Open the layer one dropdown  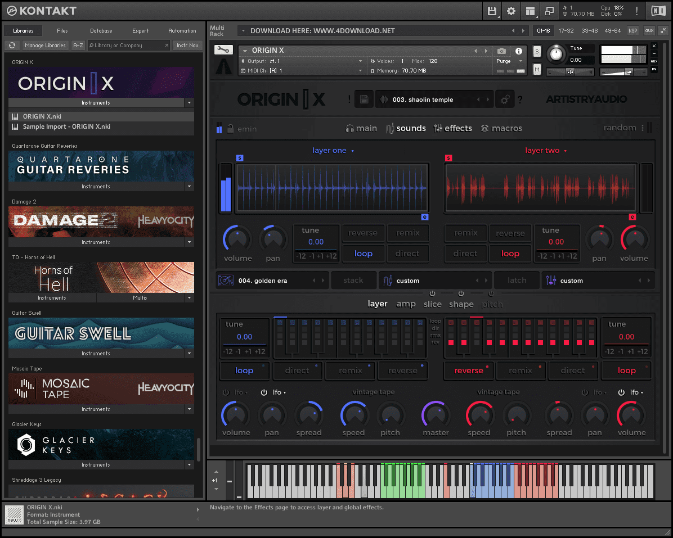(333, 151)
